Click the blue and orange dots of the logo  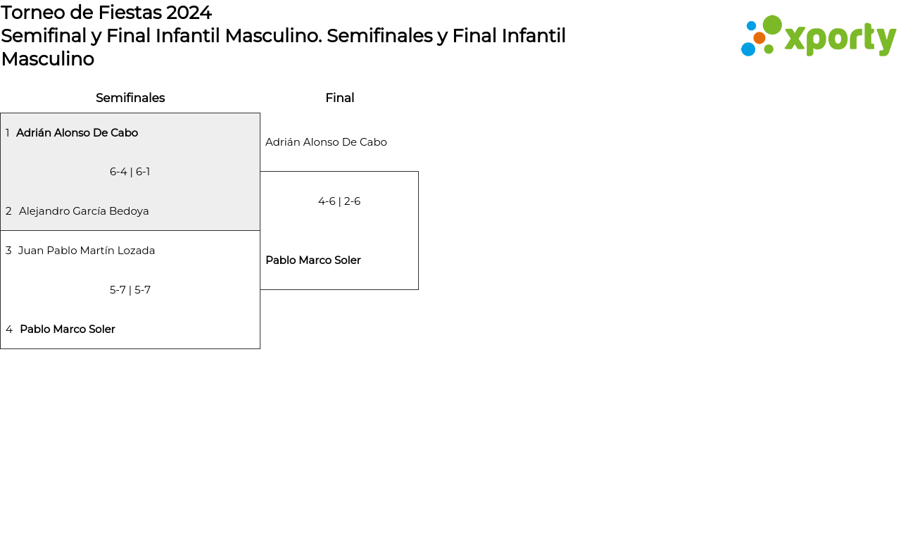tap(752, 39)
